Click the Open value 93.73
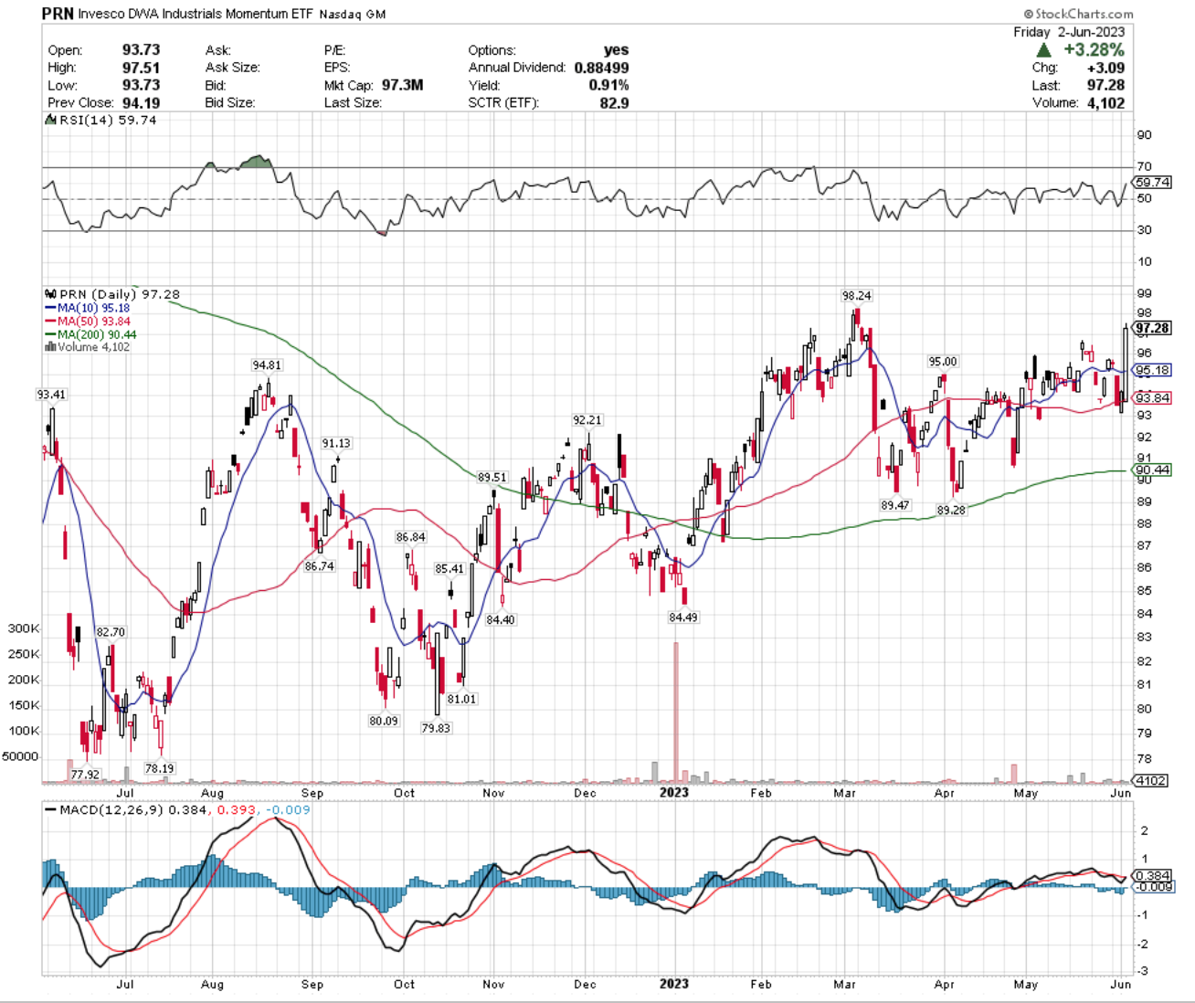The height and width of the screenshot is (1003, 1195). point(141,50)
